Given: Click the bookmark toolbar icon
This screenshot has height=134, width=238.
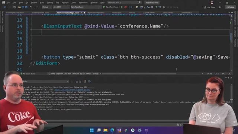Looking at the screenshot, I should 164,7.
